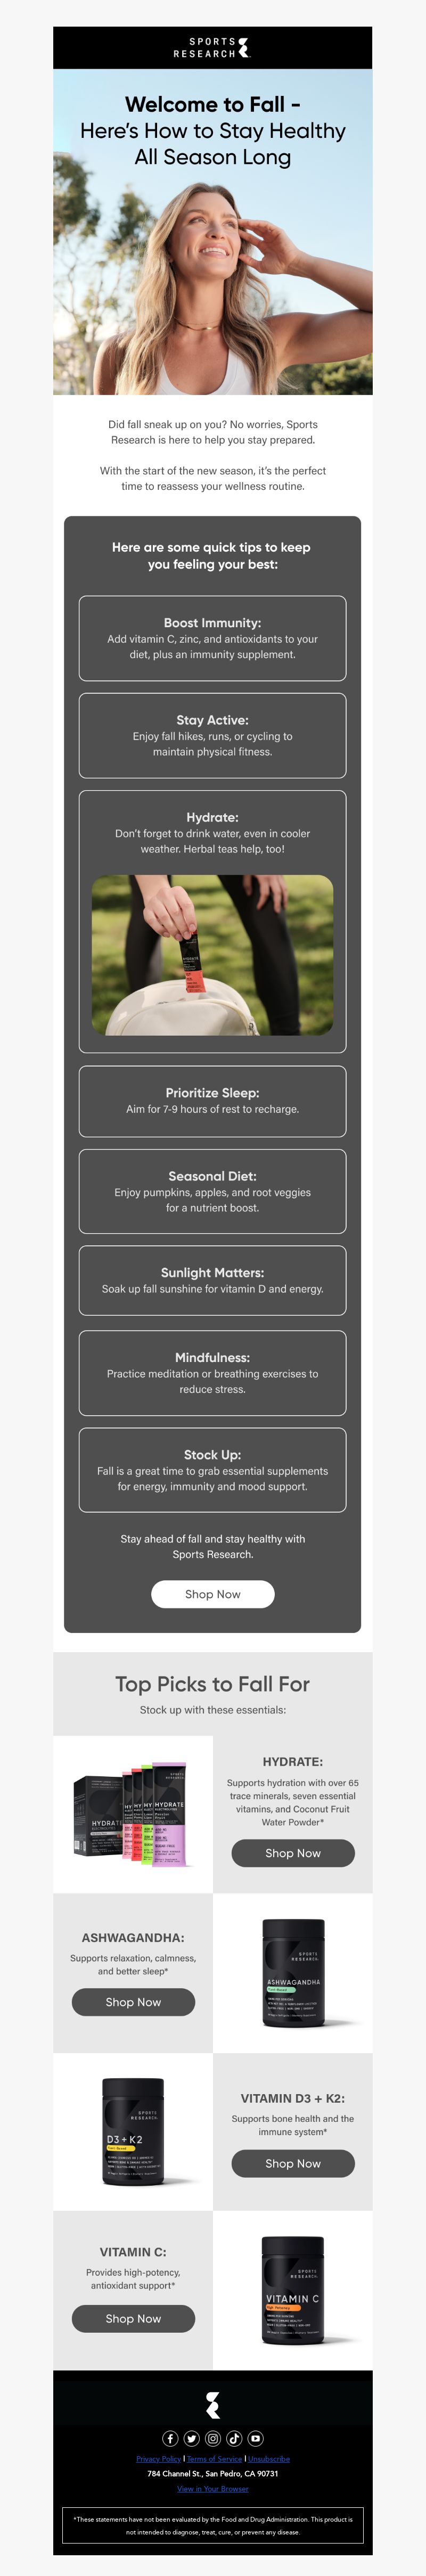This screenshot has width=426, height=2576.
Task: Click Shop Now under Ashwagandha
Action: (133, 2002)
